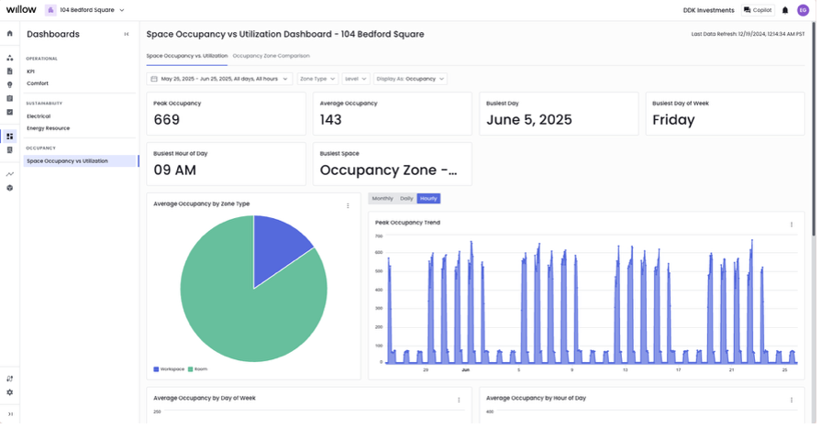The image size is (821, 428).
Task: Open the 104 Bedford Square site selector
Action: 85,10
